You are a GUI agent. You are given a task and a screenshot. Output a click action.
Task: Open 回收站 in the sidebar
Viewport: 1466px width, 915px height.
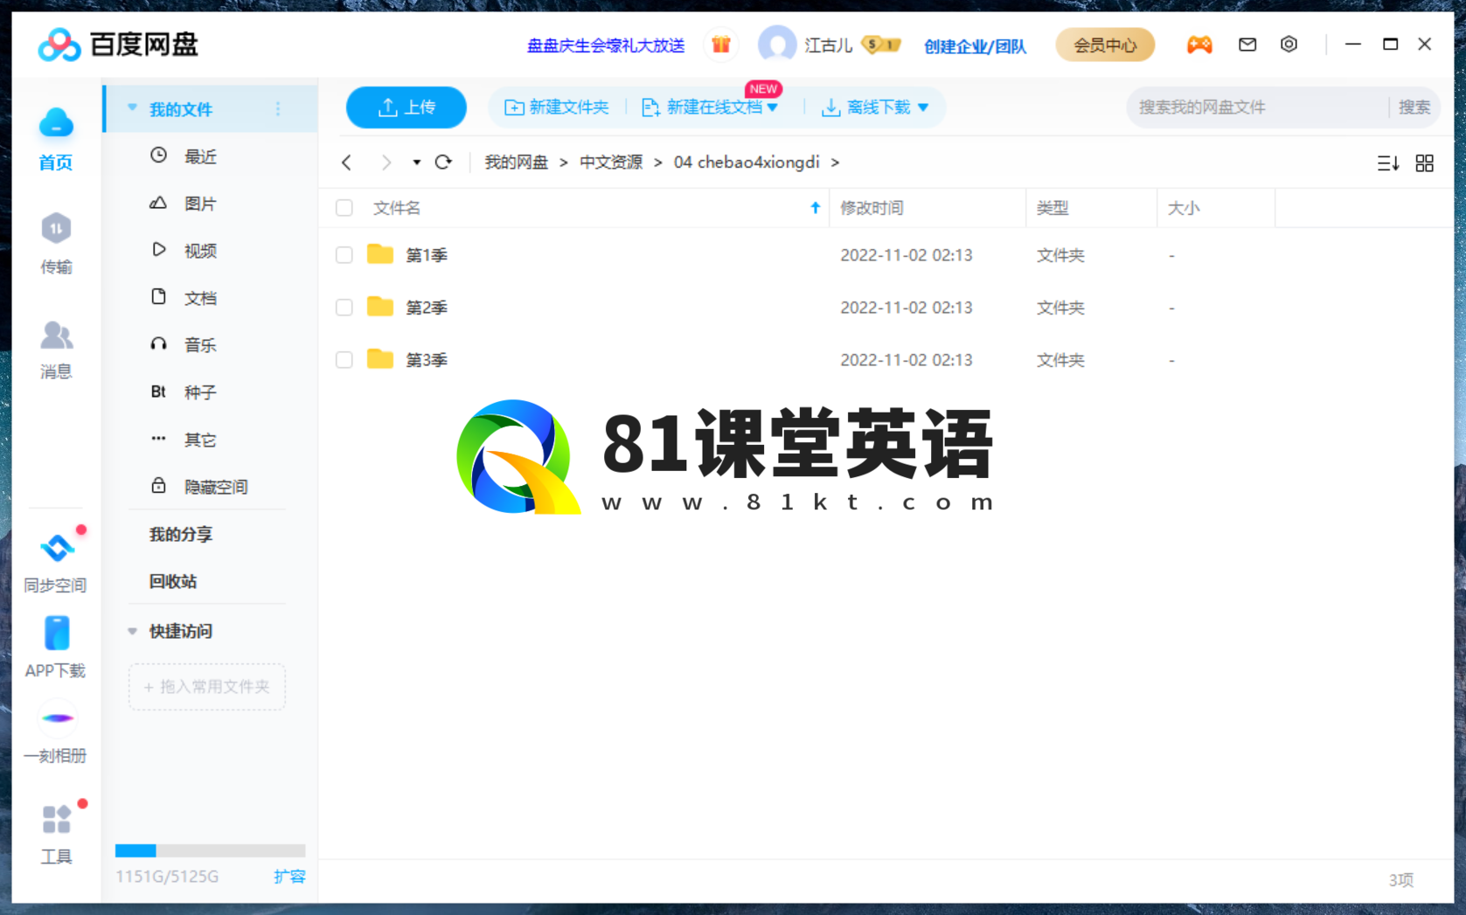pos(173,581)
